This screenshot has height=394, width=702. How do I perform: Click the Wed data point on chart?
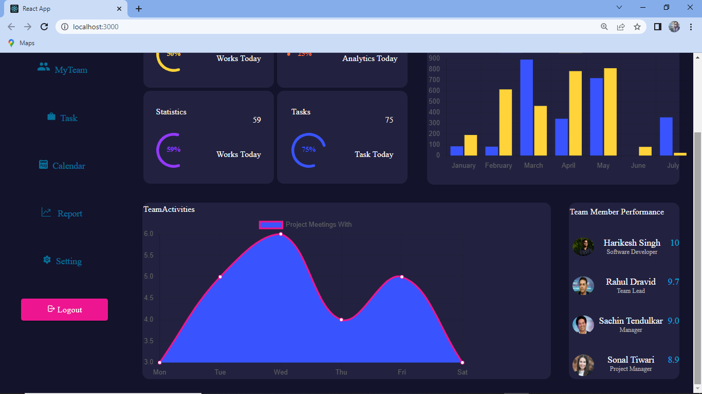coord(281,234)
